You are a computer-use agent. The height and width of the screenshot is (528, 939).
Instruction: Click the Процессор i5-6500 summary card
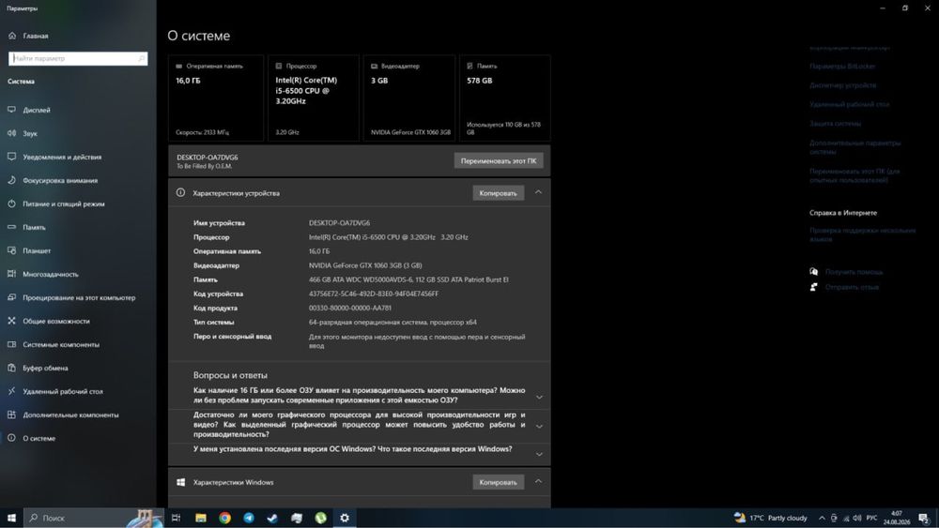click(314, 98)
